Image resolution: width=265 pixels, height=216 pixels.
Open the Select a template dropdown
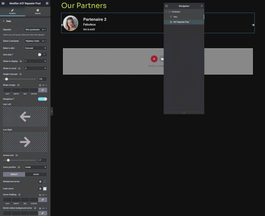point(36,41)
